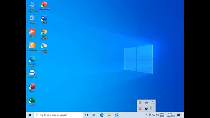Select the Format Factory desktop shortcut
The image size is (210, 118).
tap(44, 48)
